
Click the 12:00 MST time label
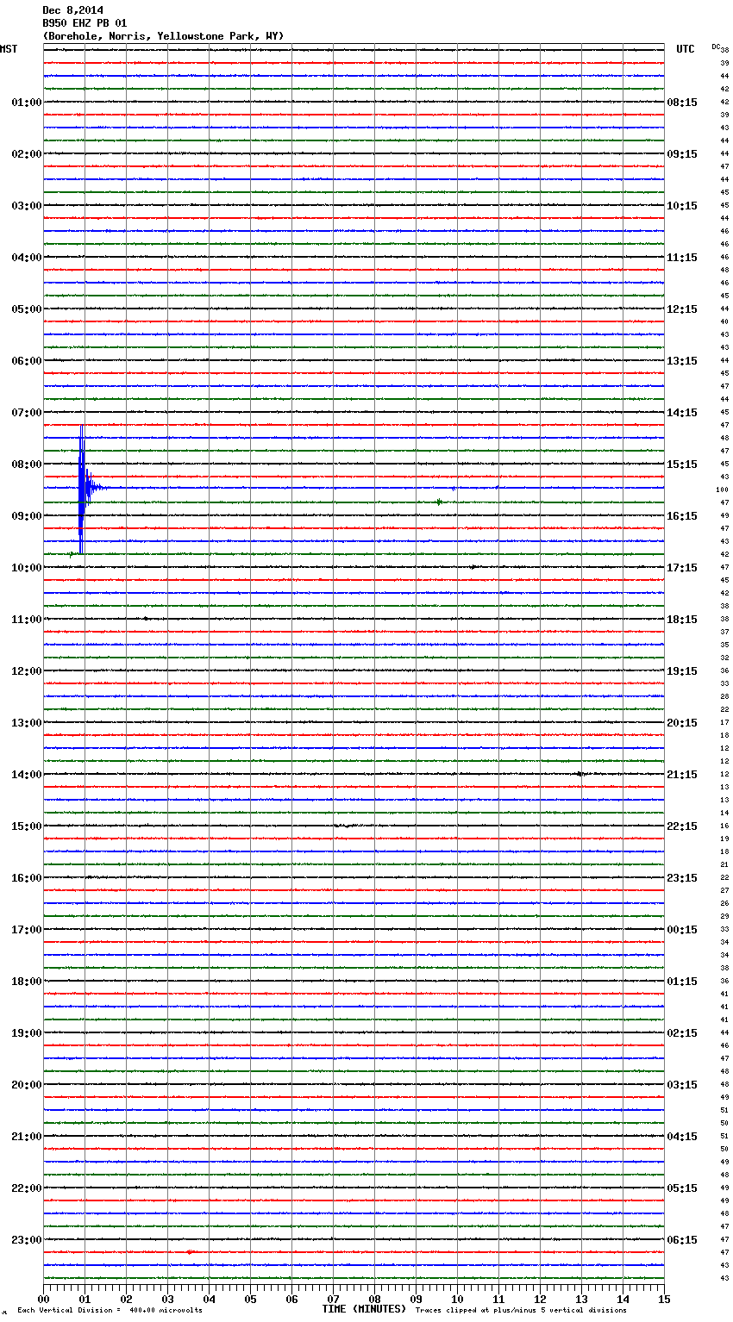26,671
